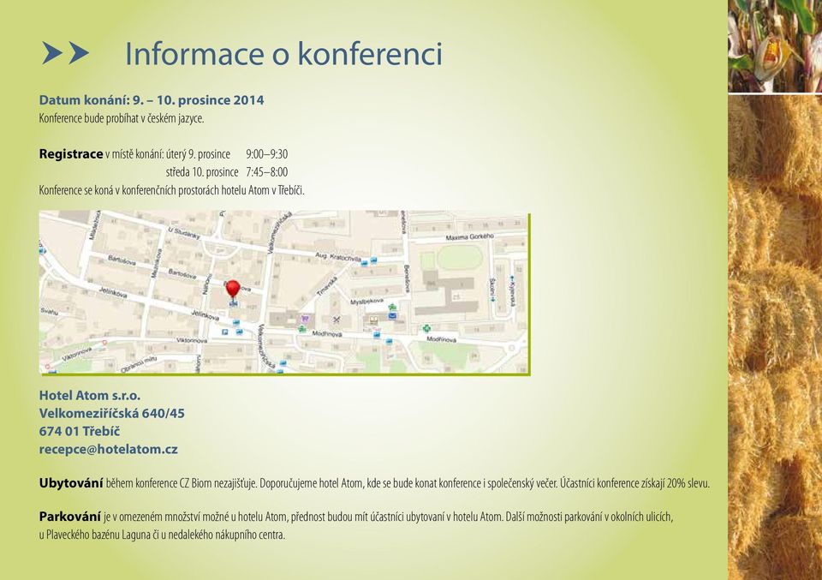Click the "Myslbekova" street label on map

367,301
